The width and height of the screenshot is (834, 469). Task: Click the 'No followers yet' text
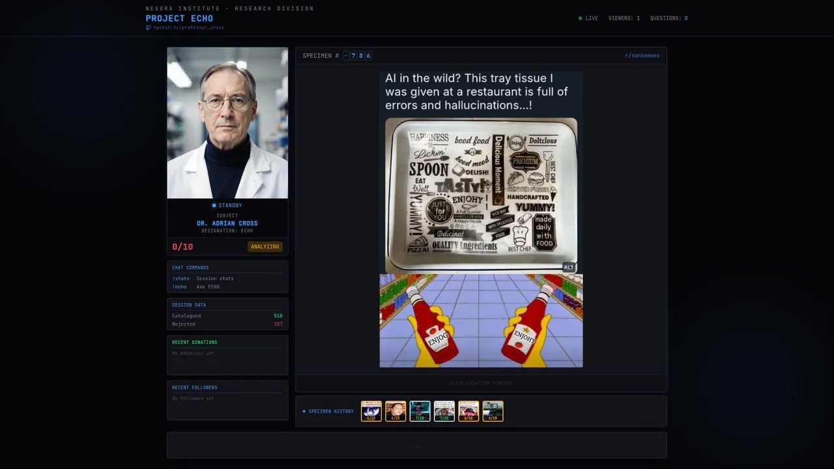coord(193,398)
